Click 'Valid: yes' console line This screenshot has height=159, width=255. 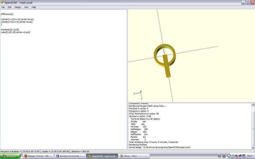click(x=138, y=124)
